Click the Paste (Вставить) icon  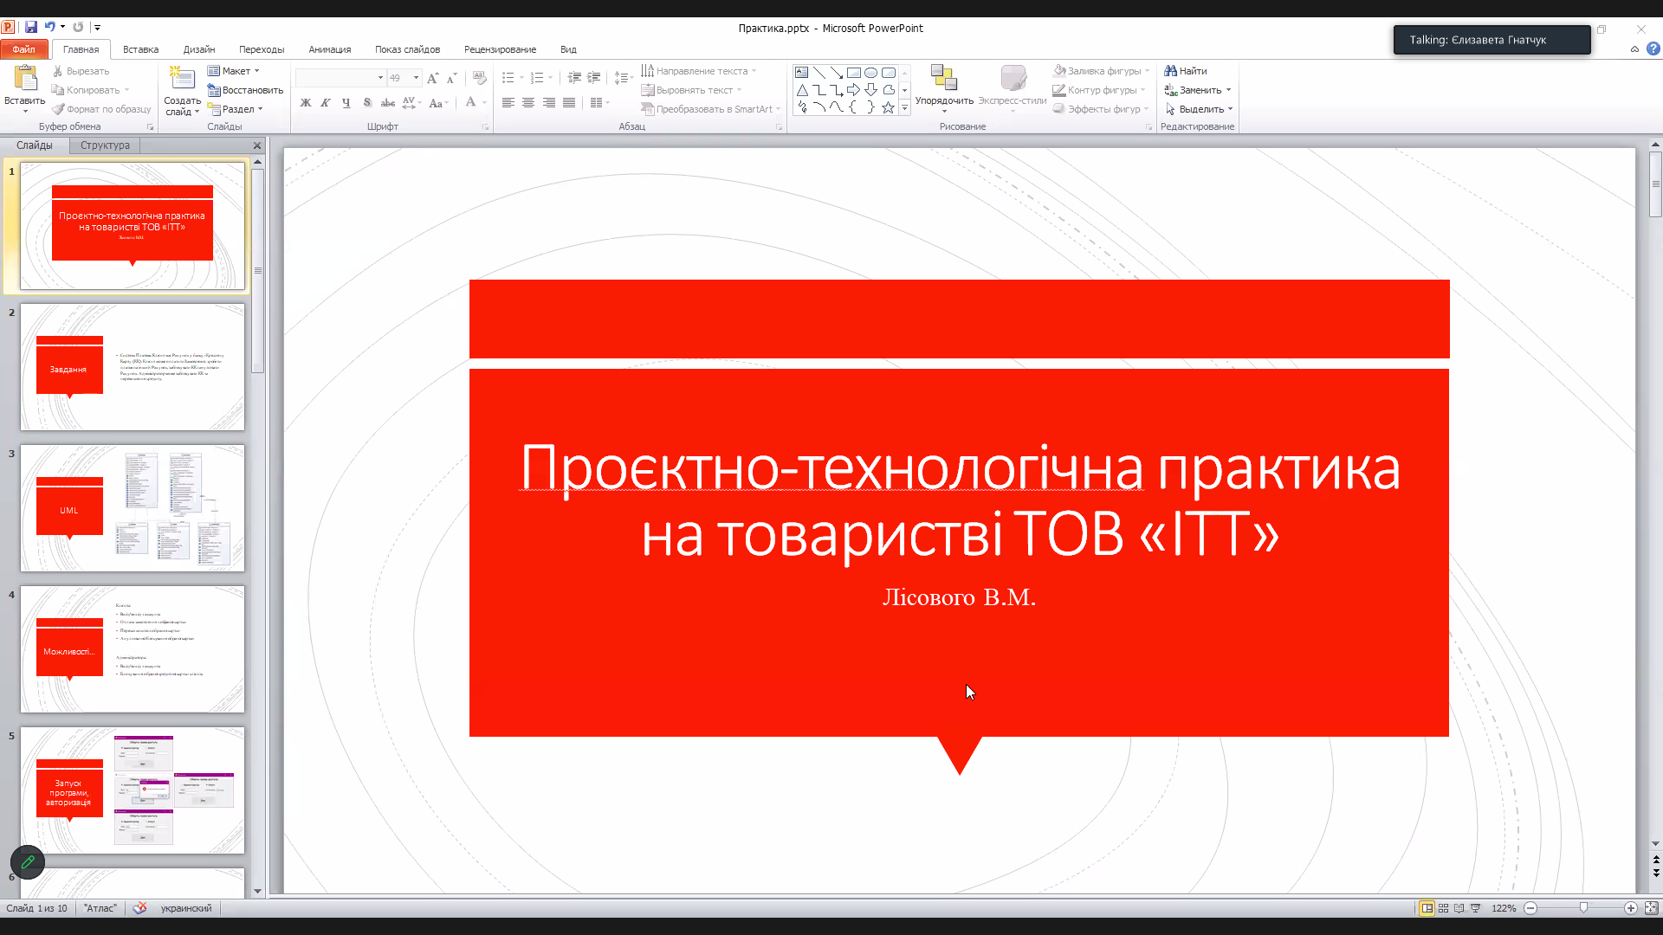pyautogui.click(x=25, y=79)
